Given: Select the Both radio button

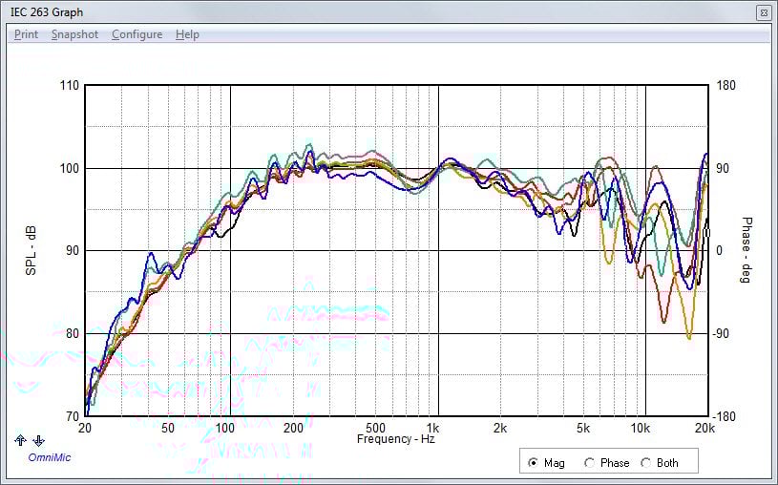Looking at the screenshot, I should [646, 463].
